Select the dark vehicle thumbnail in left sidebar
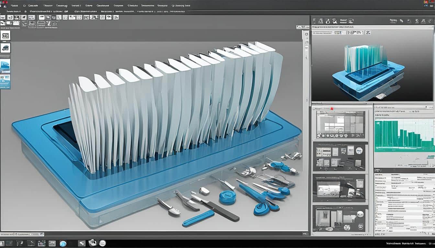 pyautogui.click(x=6, y=48)
